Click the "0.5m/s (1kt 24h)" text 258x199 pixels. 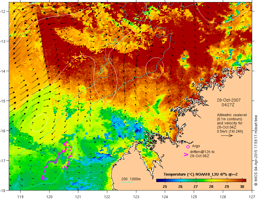230,131
